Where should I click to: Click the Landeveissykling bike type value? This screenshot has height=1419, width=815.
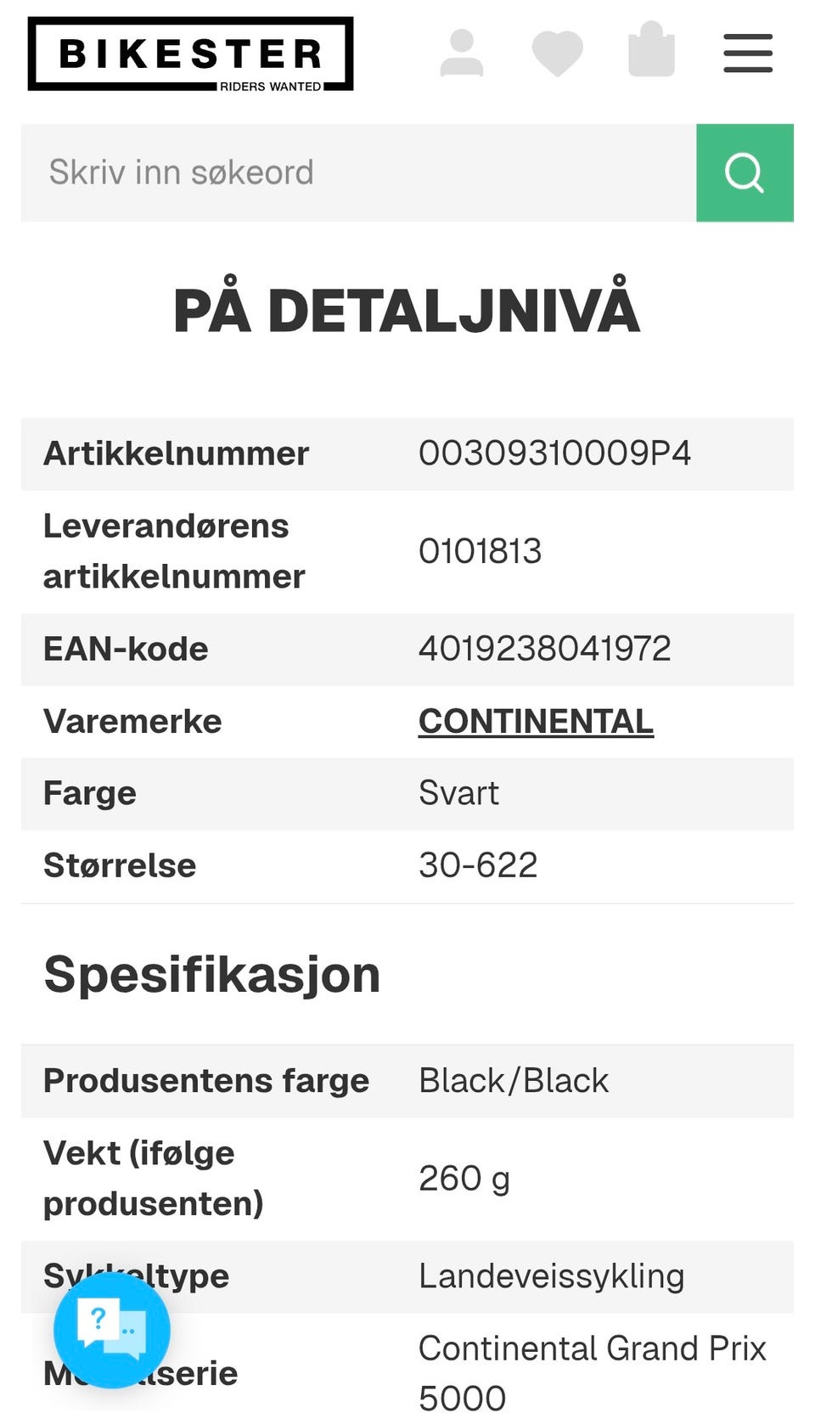point(551,1276)
